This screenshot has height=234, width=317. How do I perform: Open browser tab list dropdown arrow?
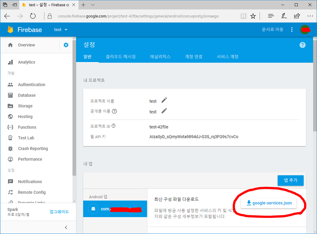93,5
